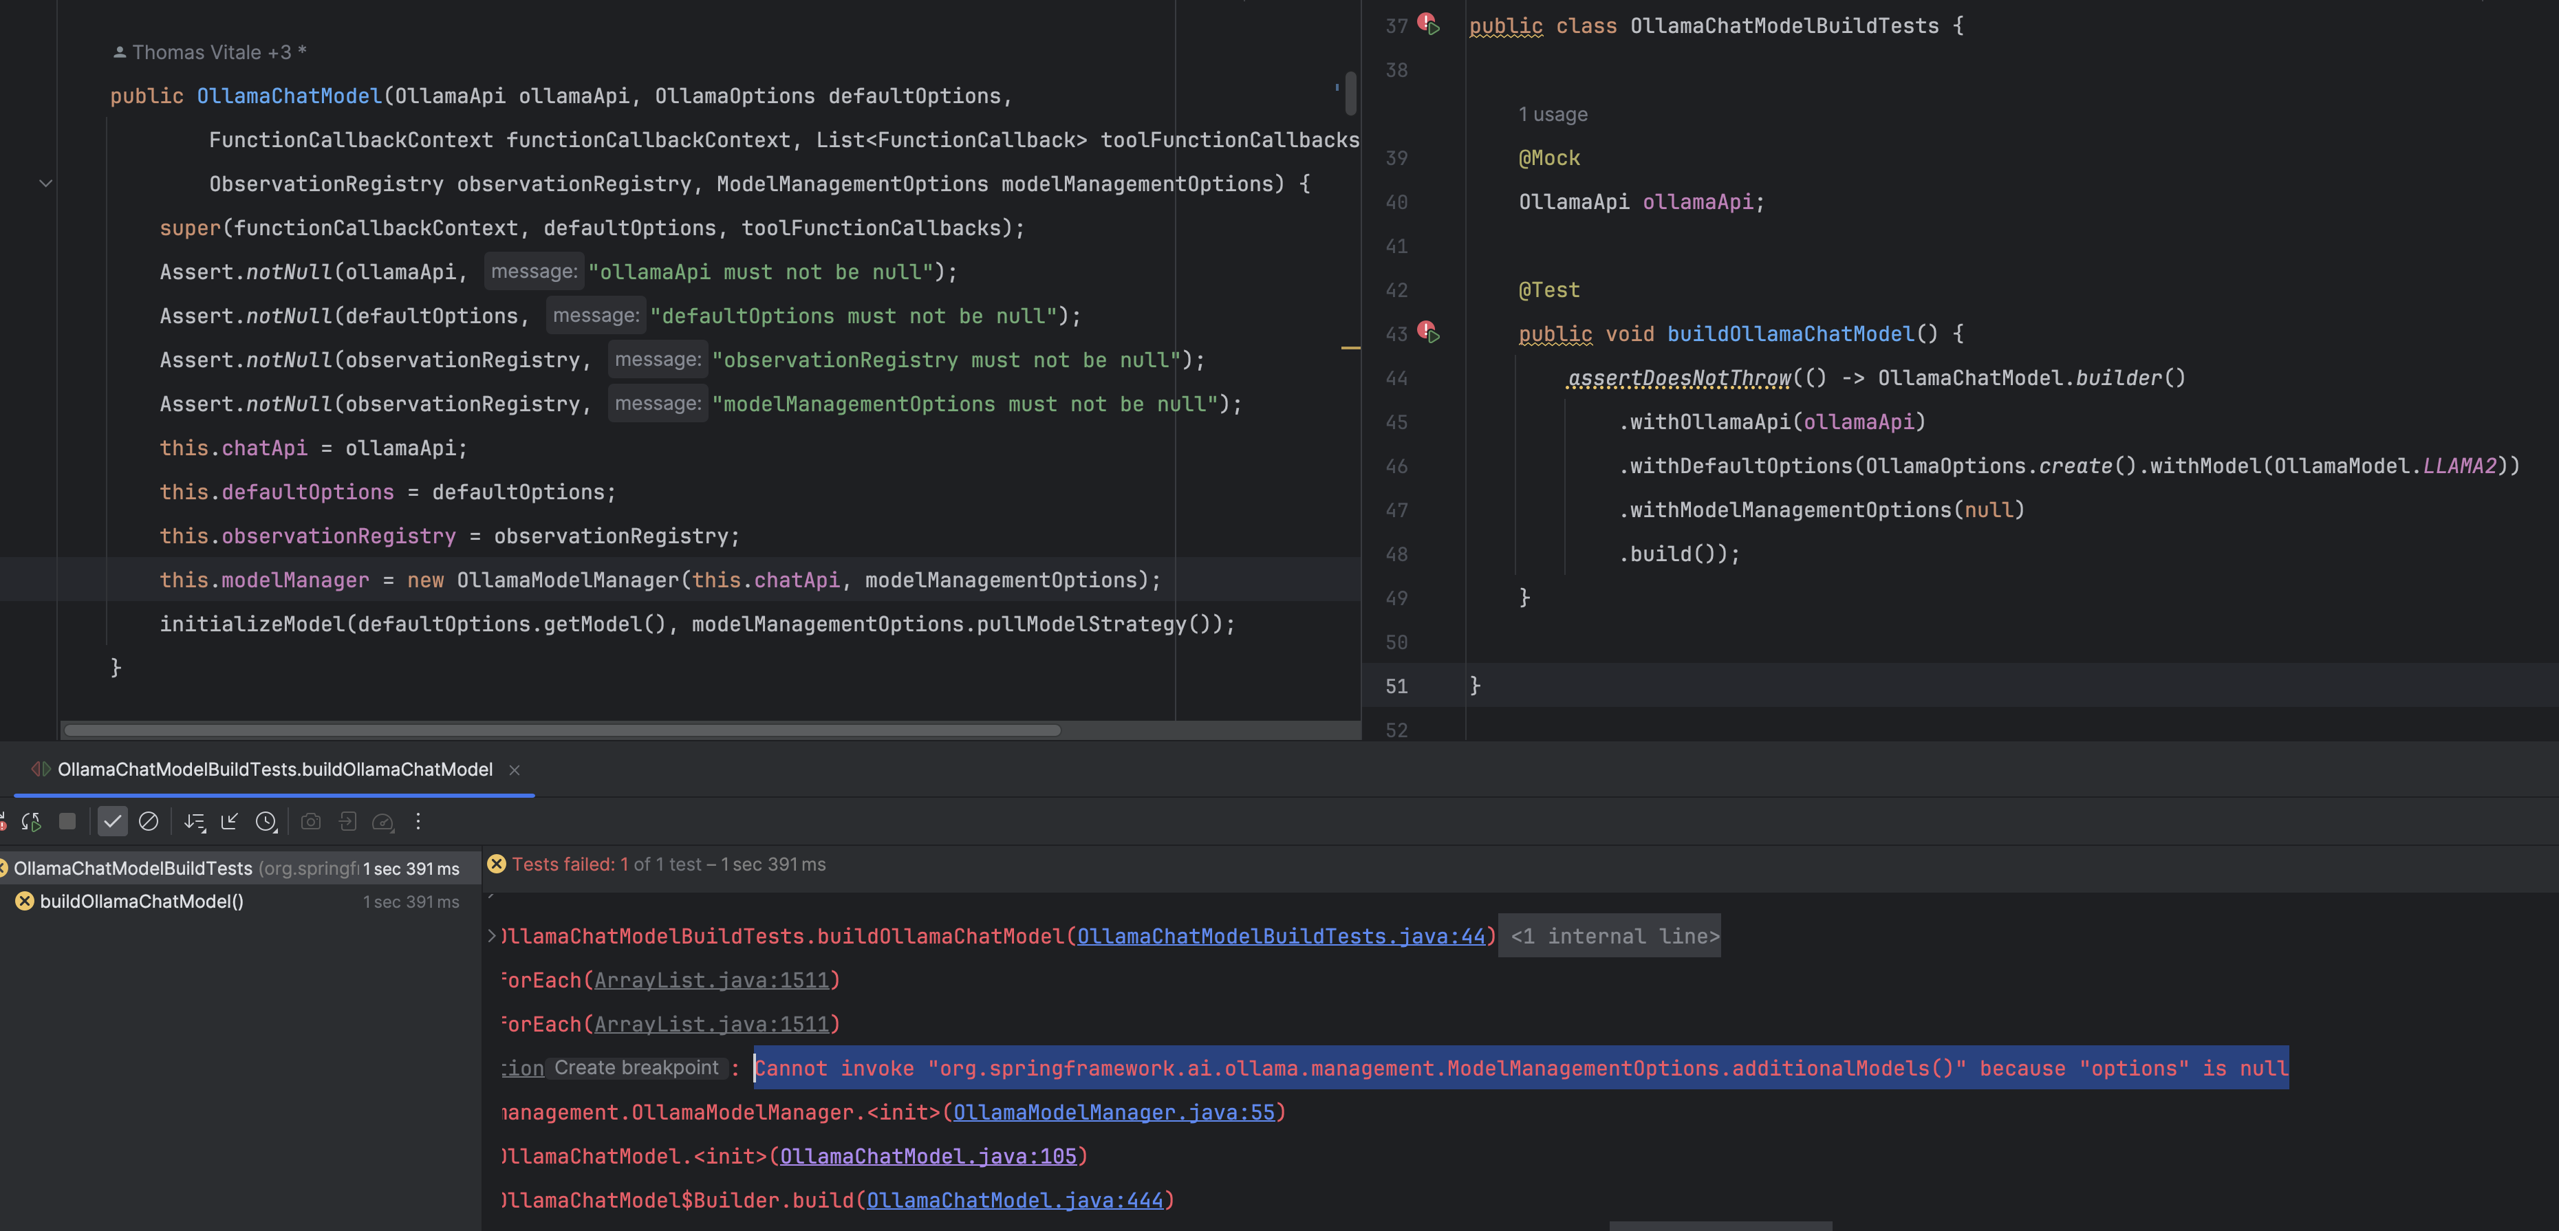Screen dimensions: 2559x1231
Task: Open OllamaChatModelBuildTests.java:44 link
Action: point(1280,936)
